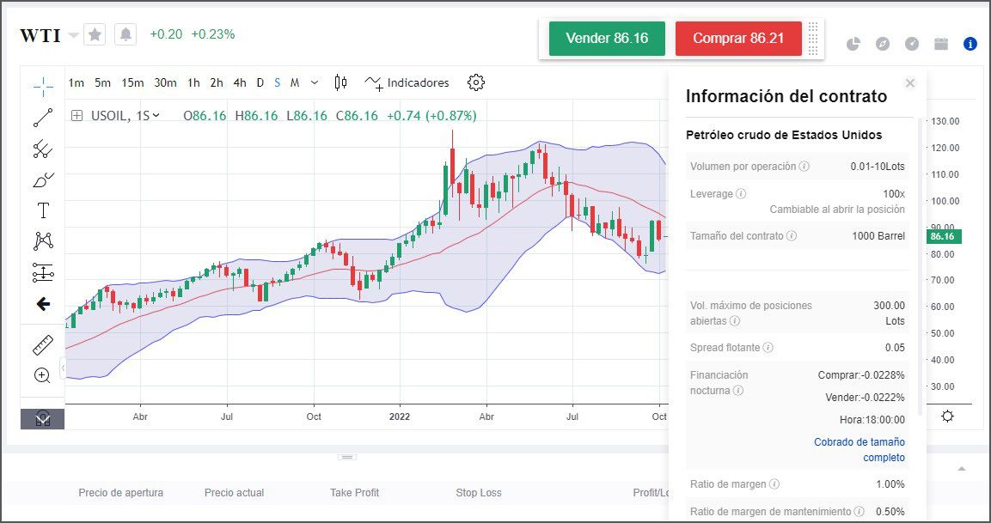Screen dimensions: 991x523
Task: Close the Información del contrato panel
Action: tap(909, 83)
